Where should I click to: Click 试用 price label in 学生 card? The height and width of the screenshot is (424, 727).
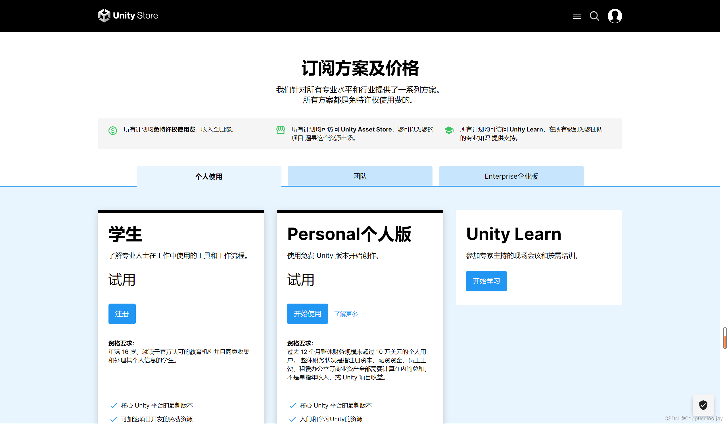[122, 280]
